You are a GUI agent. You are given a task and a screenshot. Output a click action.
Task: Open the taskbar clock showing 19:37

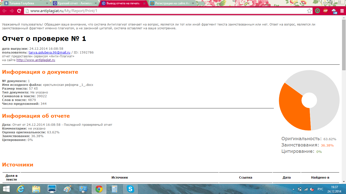point(335,189)
